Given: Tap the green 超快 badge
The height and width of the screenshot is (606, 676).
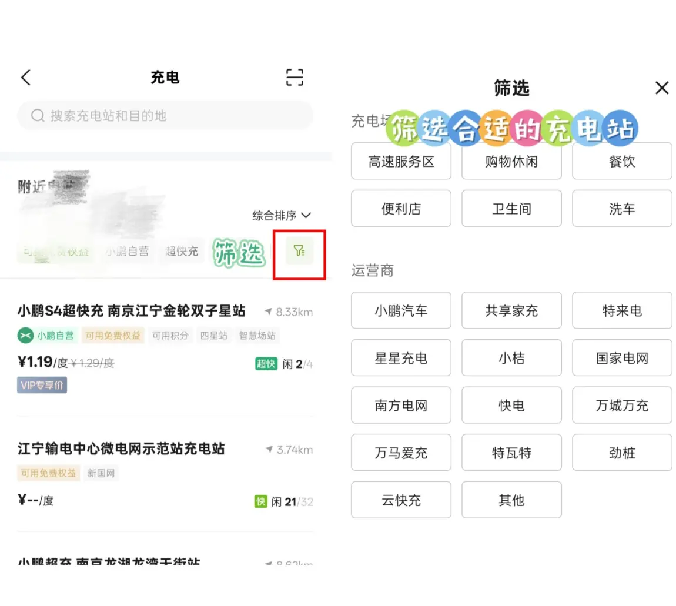Looking at the screenshot, I should (x=266, y=364).
